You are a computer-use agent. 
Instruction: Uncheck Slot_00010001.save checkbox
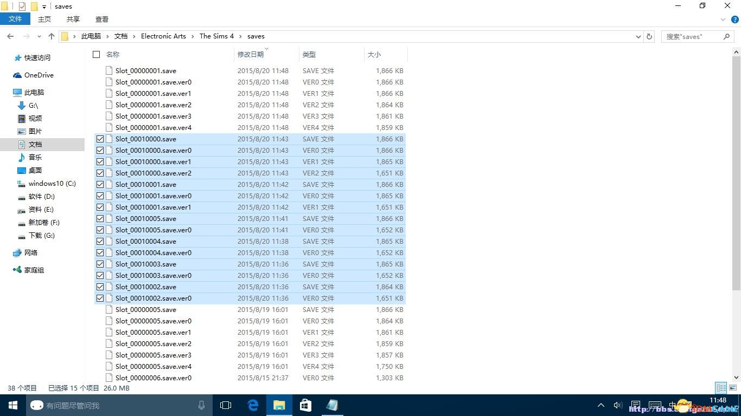[100, 185]
